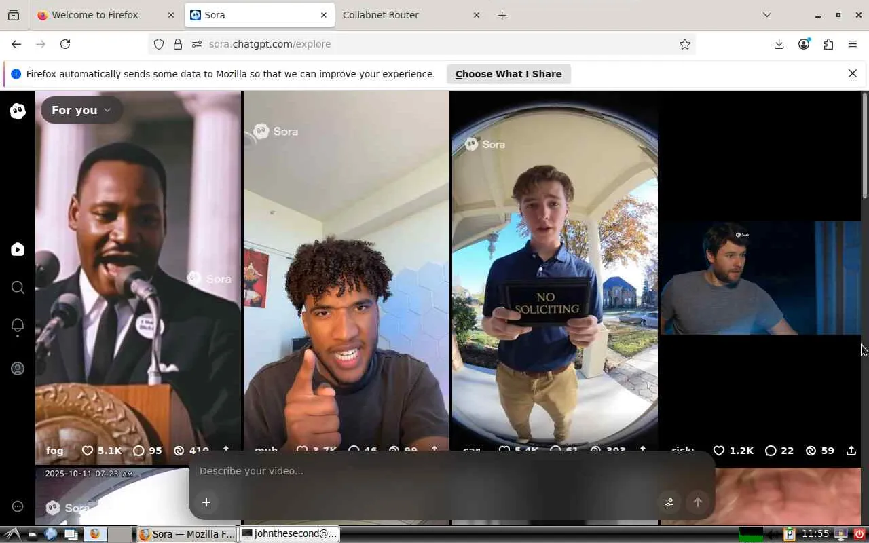869x543 pixels.
Task: Open the bearded man in gray shirt video
Action: pyautogui.click(x=760, y=278)
